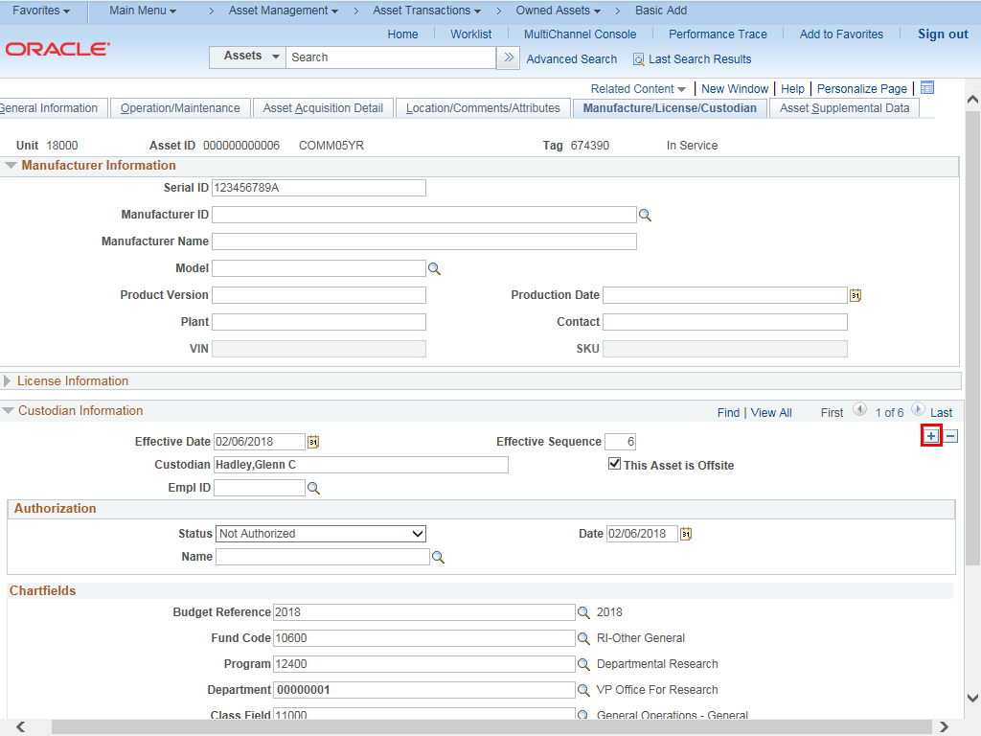The height and width of the screenshot is (736, 981).
Task: Open the Production Date calendar picker
Action: pyautogui.click(x=855, y=296)
